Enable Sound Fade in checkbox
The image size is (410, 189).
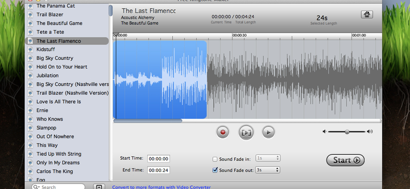tap(215, 159)
